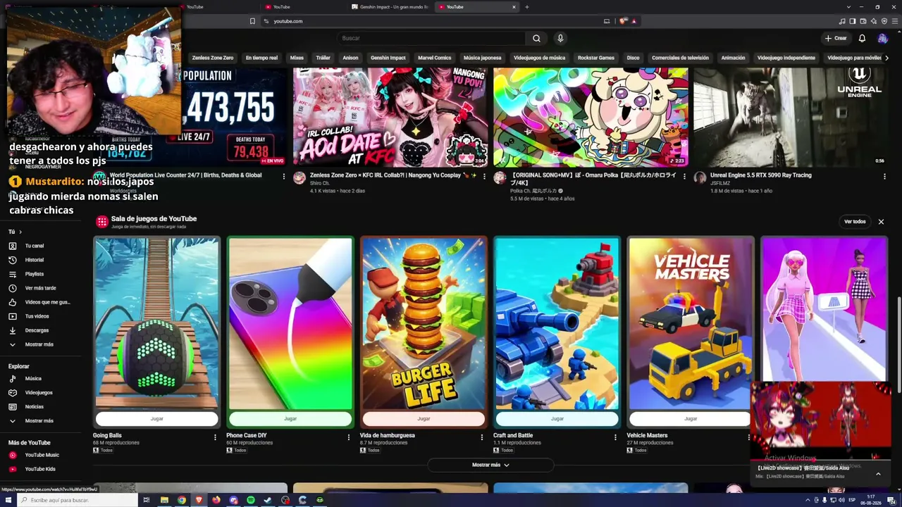Image resolution: width=902 pixels, height=507 pixels.
Task: Activate voice search microphone
Action: click(x=560, y=38)
